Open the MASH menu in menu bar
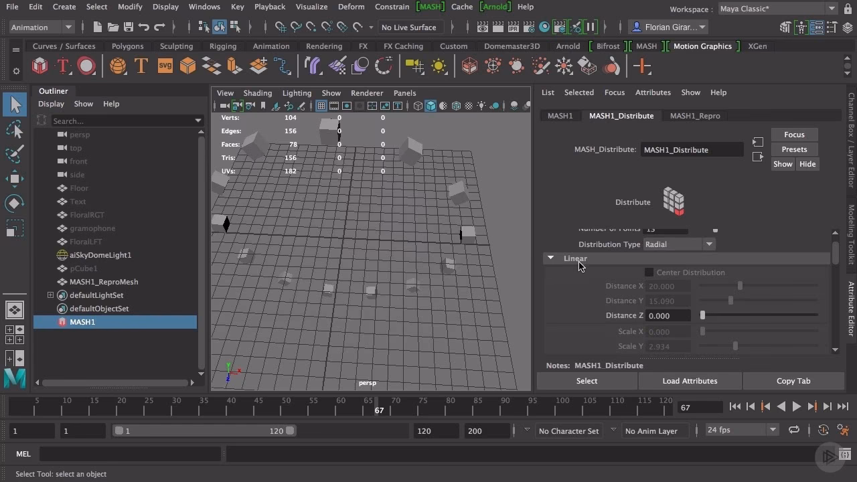Image resolution: width=857 pixels, height=482 pixels. [x=430, y=7]
